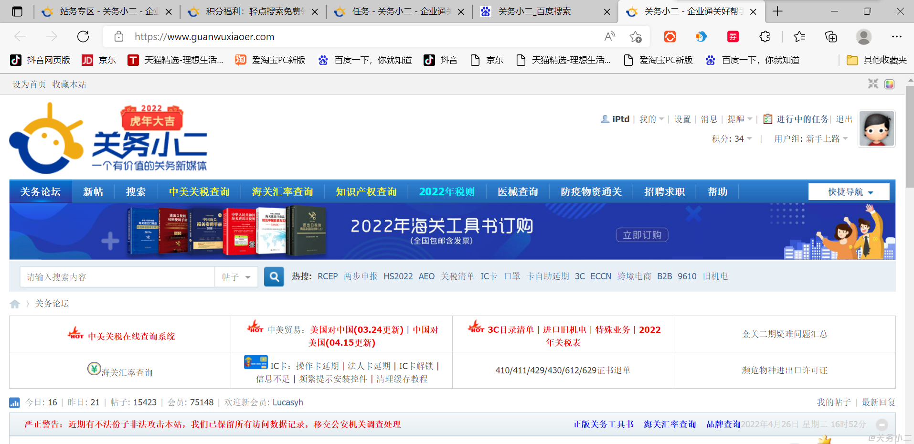This screenshot has height=444, width=914.
Task: Click the breadcrumb home icon
Action: [15, 304]
